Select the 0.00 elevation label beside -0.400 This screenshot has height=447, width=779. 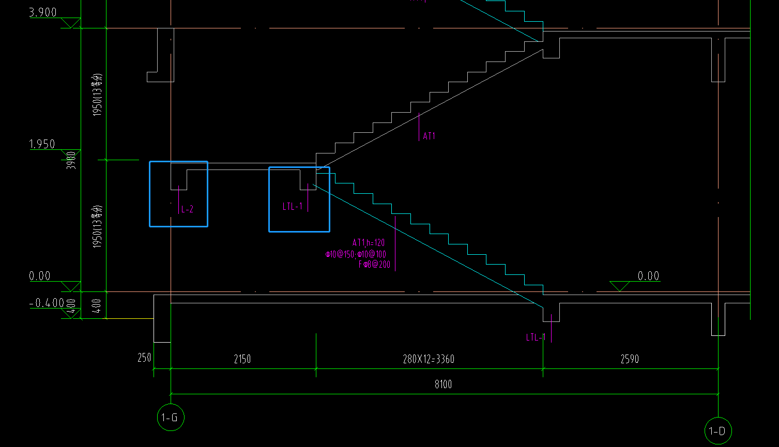coord(40,276)
